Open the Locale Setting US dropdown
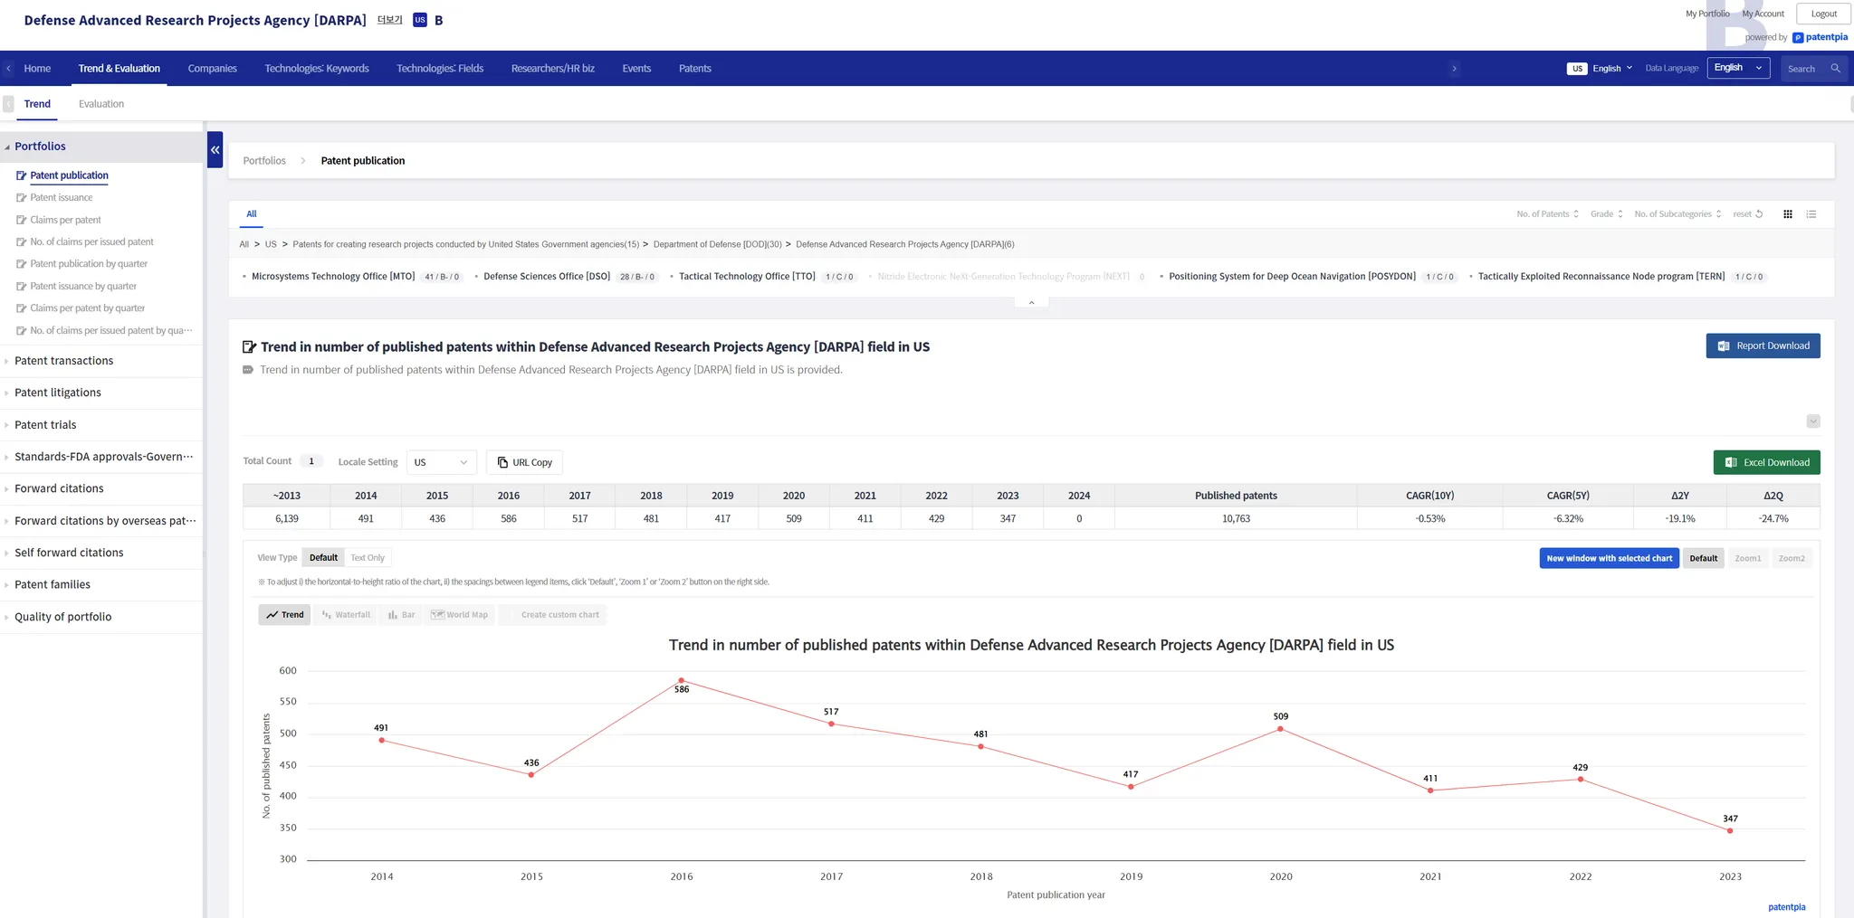Screen dimensions: 1854x918 [441, 463]
